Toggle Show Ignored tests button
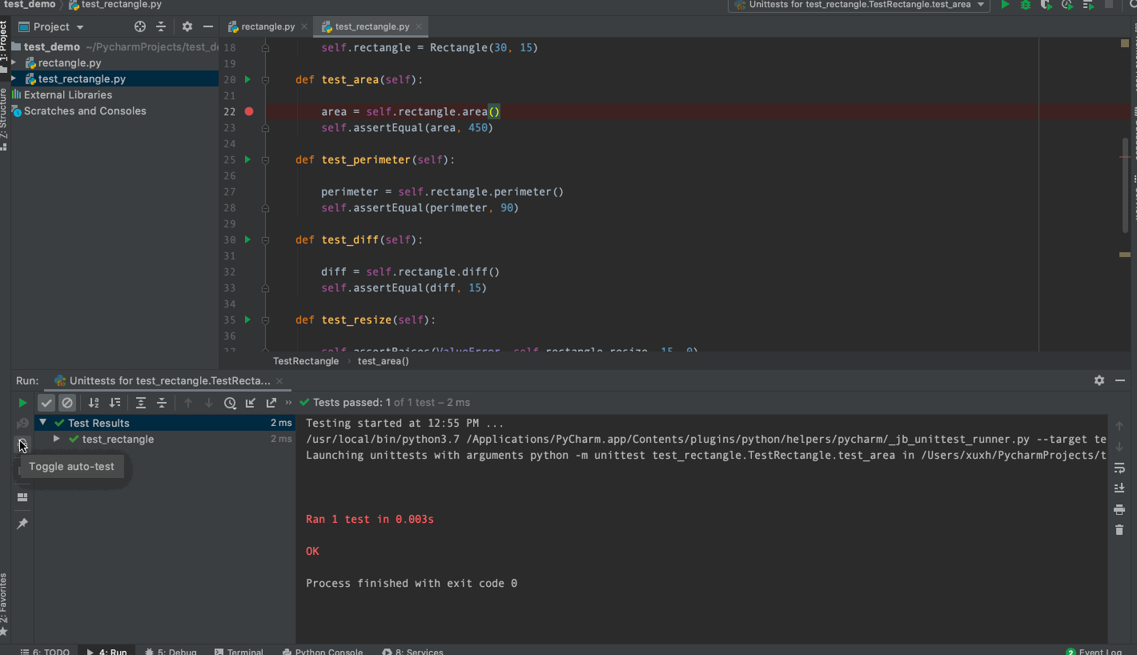This screenshot has width=1137, height=655. [x=67, y=403]
